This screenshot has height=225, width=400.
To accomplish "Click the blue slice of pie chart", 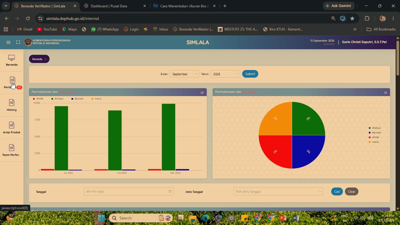I will pyautogui.click(x=307, y=151).
